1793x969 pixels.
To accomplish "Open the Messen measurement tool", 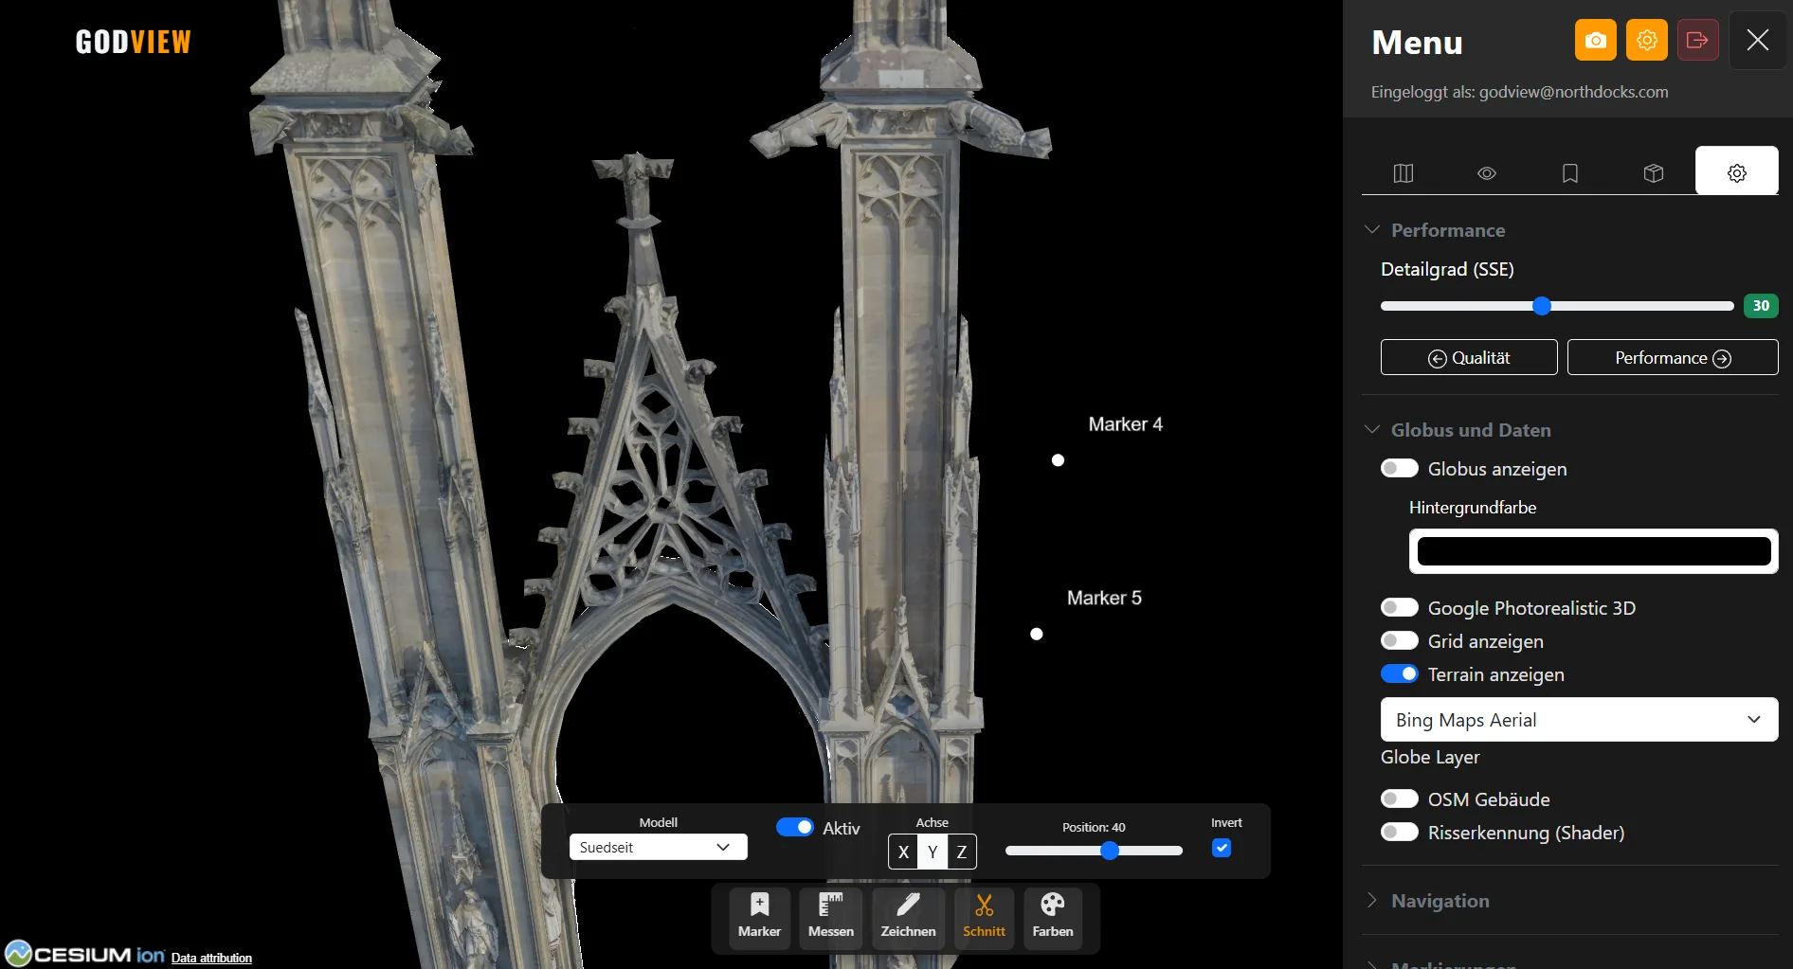I will (x=830, y=918).
